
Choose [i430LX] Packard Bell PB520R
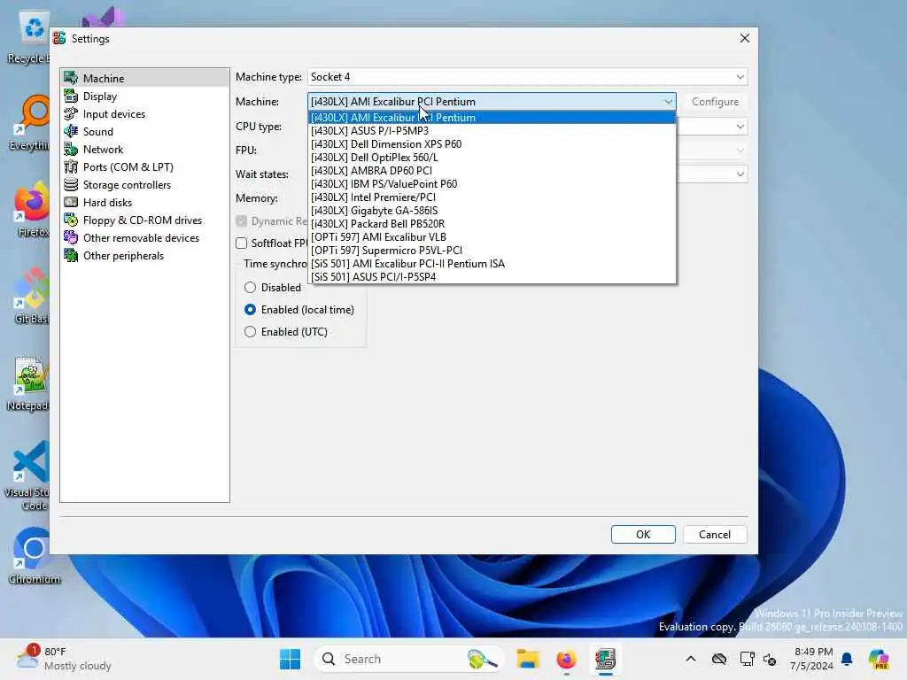pyautogui.click(x=492, y=224)
